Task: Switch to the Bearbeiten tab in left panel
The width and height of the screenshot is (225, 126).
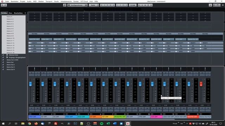Action: tap(18, 13)
